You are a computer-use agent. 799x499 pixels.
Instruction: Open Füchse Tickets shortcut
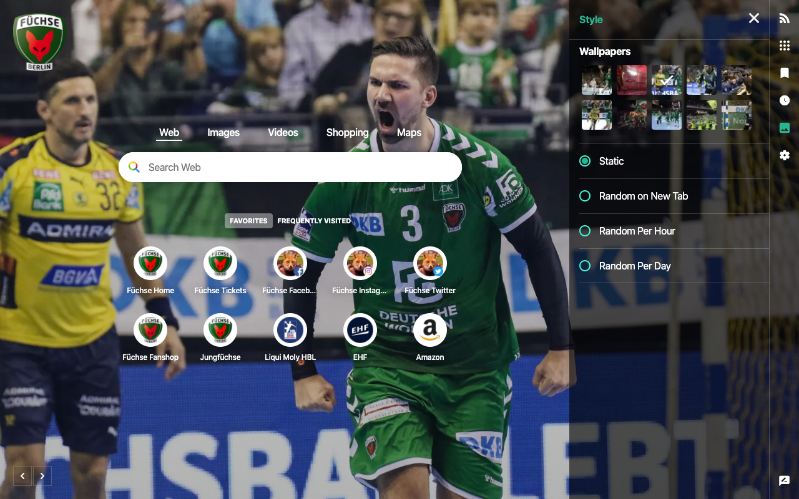click(220, 263)
